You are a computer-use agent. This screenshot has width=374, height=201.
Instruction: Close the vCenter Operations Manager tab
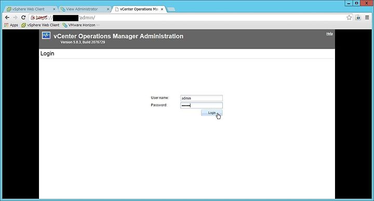(x=162, y=9)
